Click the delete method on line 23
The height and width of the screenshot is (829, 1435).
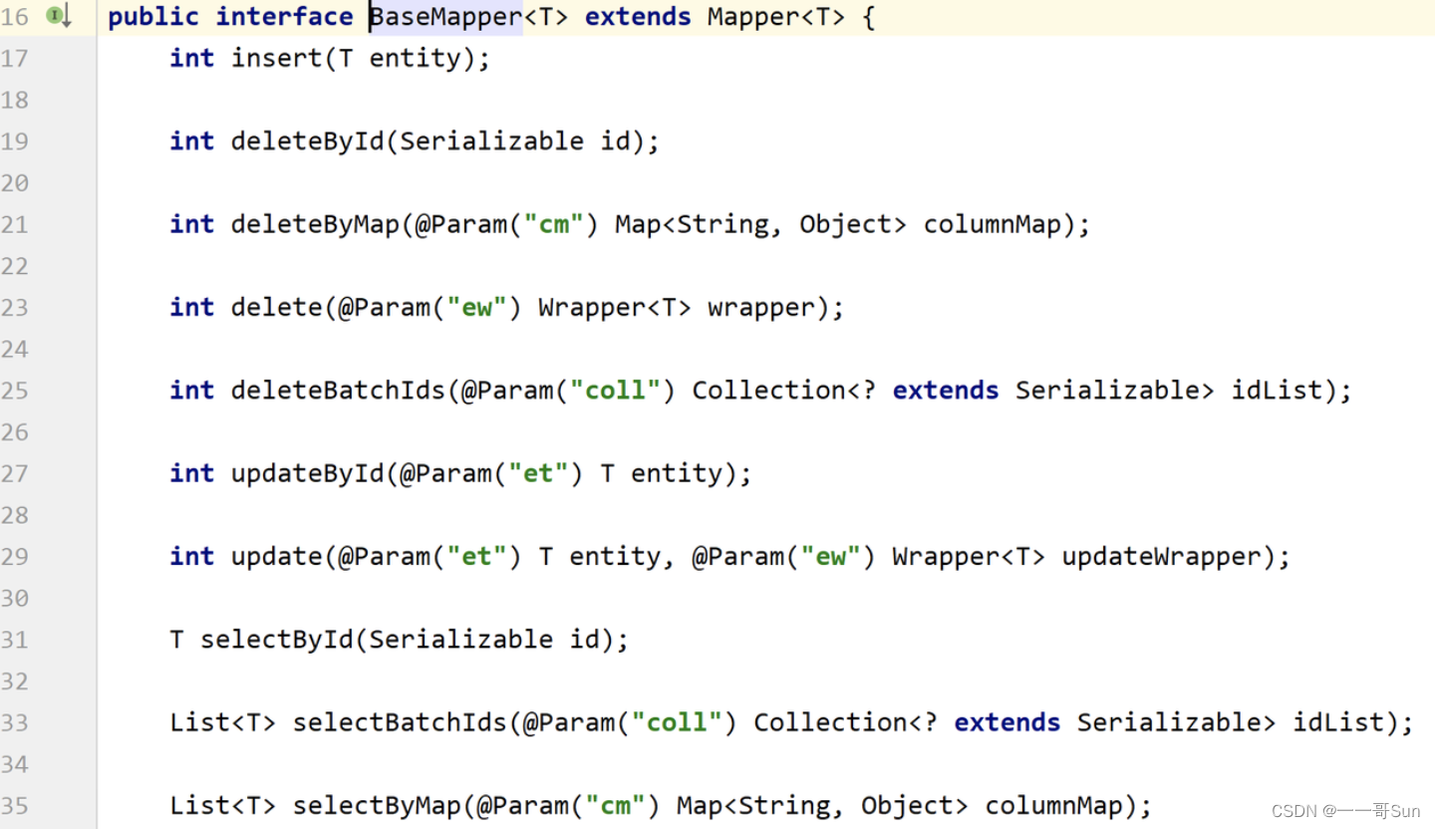277,308
